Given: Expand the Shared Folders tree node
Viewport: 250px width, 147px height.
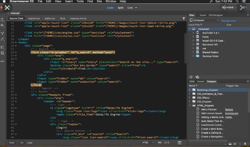Looking at the screenshot, I should 193,52.
